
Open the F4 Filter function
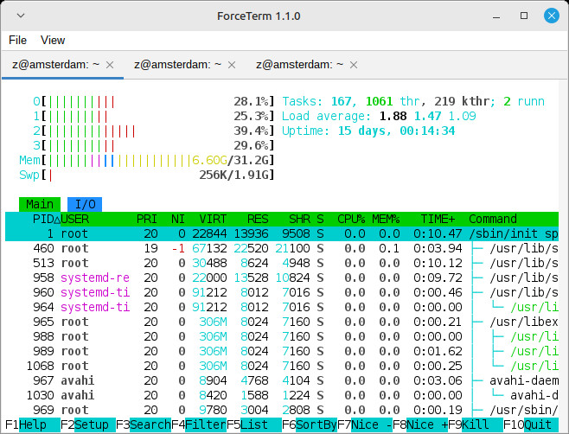197,424
